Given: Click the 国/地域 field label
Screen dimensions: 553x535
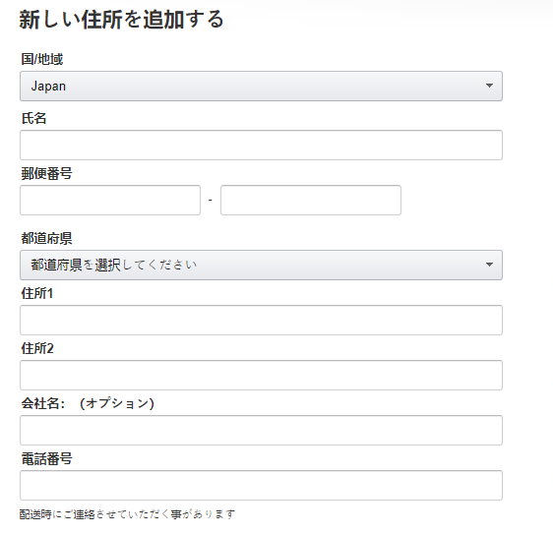Looking at the screenshot, I should pyautogui.click(x=42, y=59).
